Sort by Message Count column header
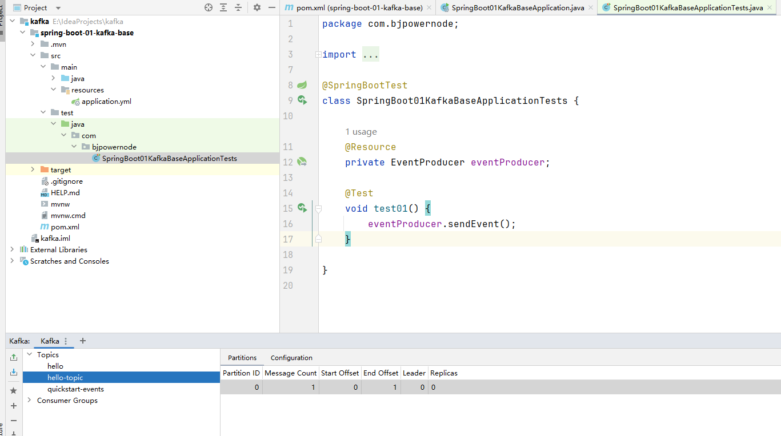 click(x=290, y=373)
